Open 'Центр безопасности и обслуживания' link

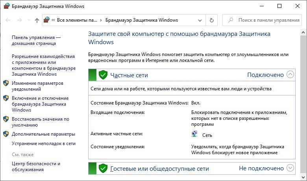click(36, 166)
